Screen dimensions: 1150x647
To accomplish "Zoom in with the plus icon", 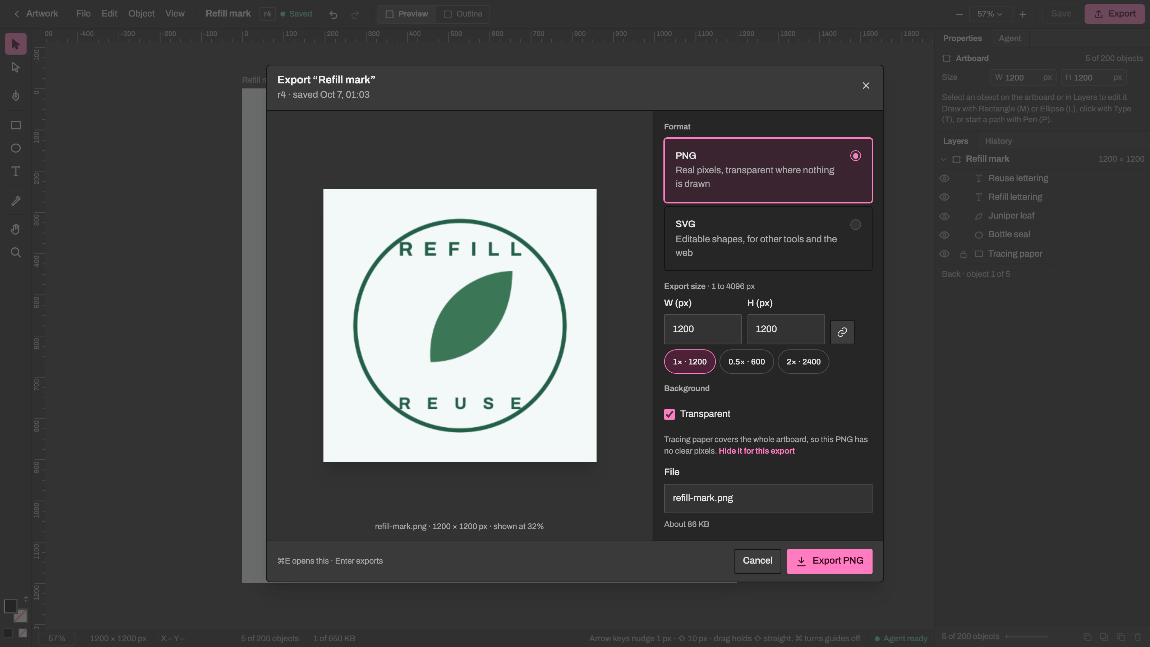I will (x=1023, y=14).
